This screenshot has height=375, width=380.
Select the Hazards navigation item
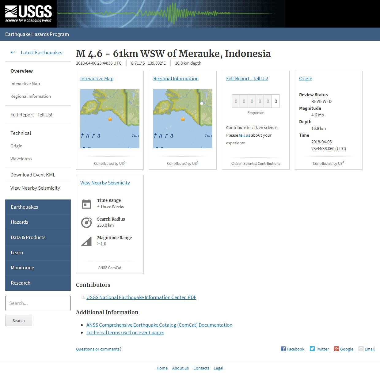pos(19,222)
